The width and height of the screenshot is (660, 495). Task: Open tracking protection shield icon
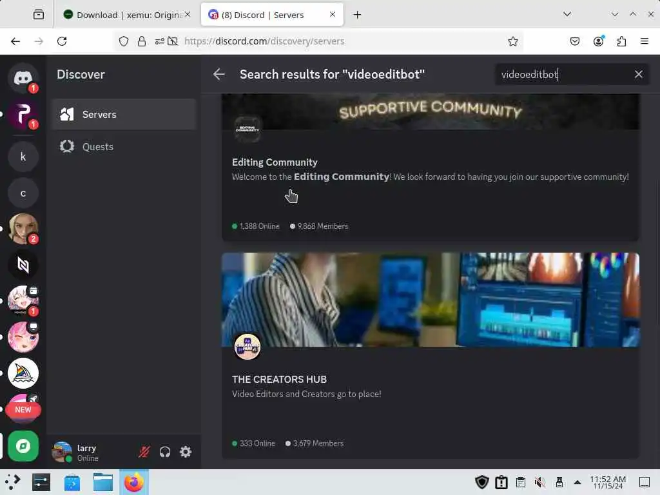coord(123,41)
